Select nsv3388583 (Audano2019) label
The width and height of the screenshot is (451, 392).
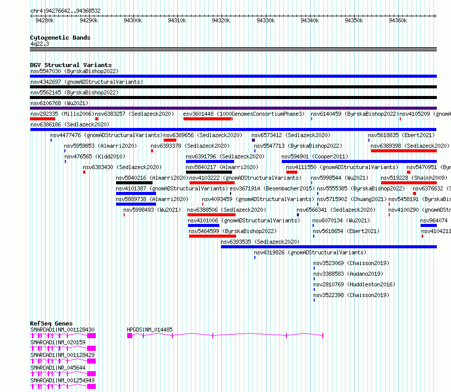pos(348,274)
